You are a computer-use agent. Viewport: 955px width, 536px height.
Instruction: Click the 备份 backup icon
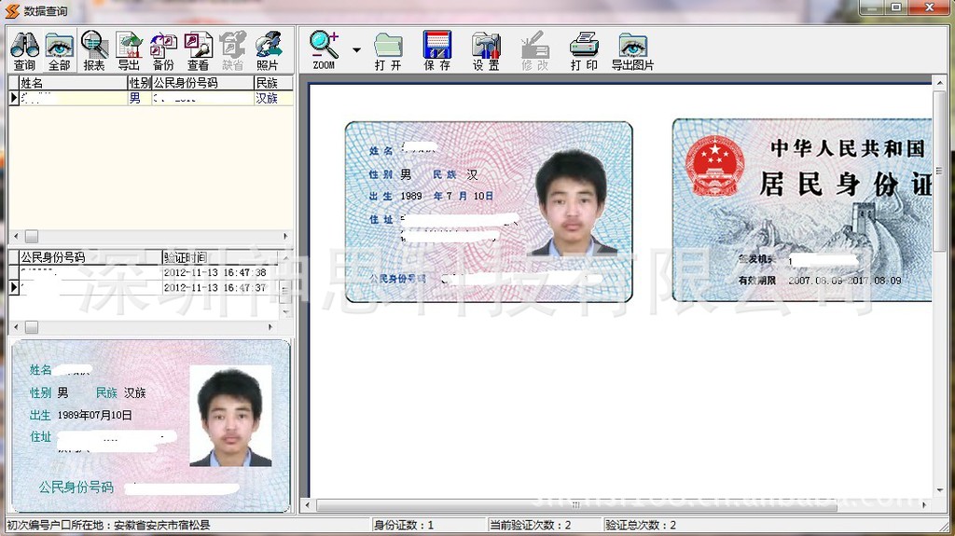pyautogui.click(x=163, y=50)
